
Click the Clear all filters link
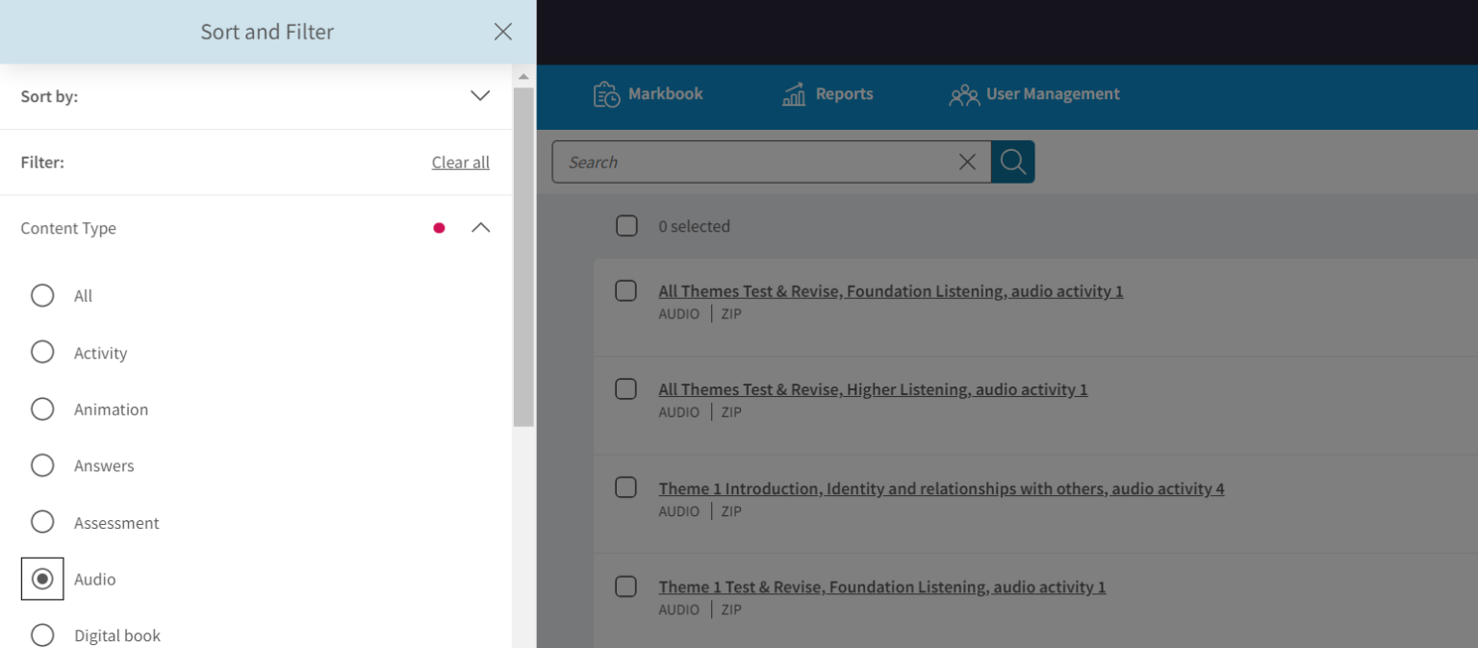[460, 162]
